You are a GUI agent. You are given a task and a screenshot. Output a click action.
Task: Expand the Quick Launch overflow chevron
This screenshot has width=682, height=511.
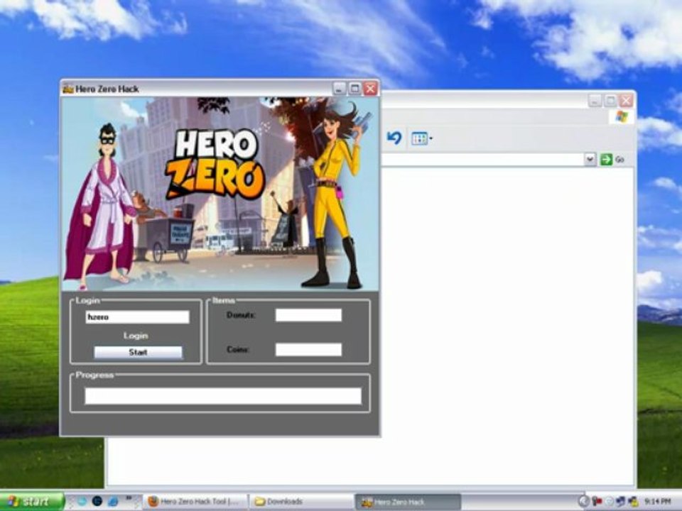(129, 498)
